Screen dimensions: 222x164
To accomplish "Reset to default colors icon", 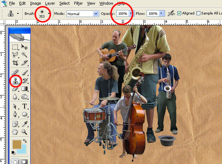I will coord(13,153).
